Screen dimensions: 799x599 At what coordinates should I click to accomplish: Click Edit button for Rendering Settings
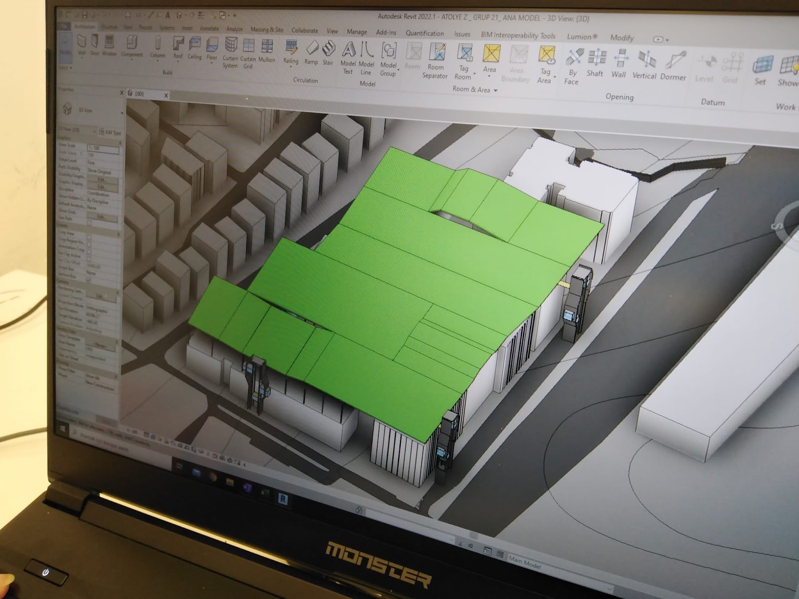click(x=100, y=296)
